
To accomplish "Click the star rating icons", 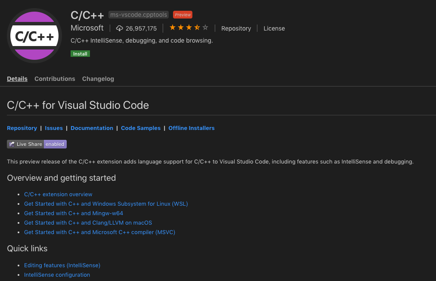I will pos(189,28).
